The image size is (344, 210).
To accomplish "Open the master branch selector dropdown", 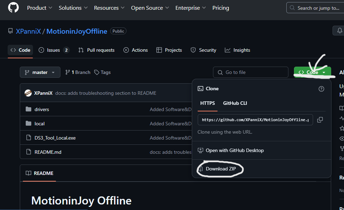I will (40, 72).
